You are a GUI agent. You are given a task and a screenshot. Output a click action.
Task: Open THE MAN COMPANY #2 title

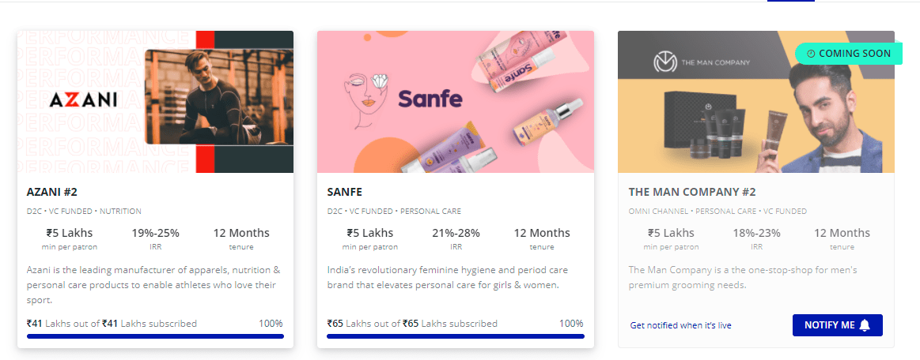click(x=691, y=192)
